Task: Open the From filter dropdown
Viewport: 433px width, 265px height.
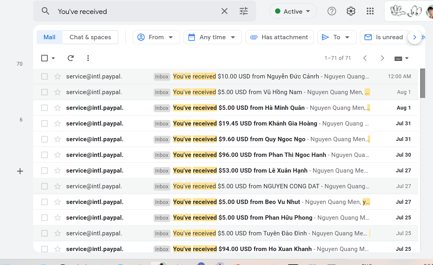Action: click(x=156, y=37)
